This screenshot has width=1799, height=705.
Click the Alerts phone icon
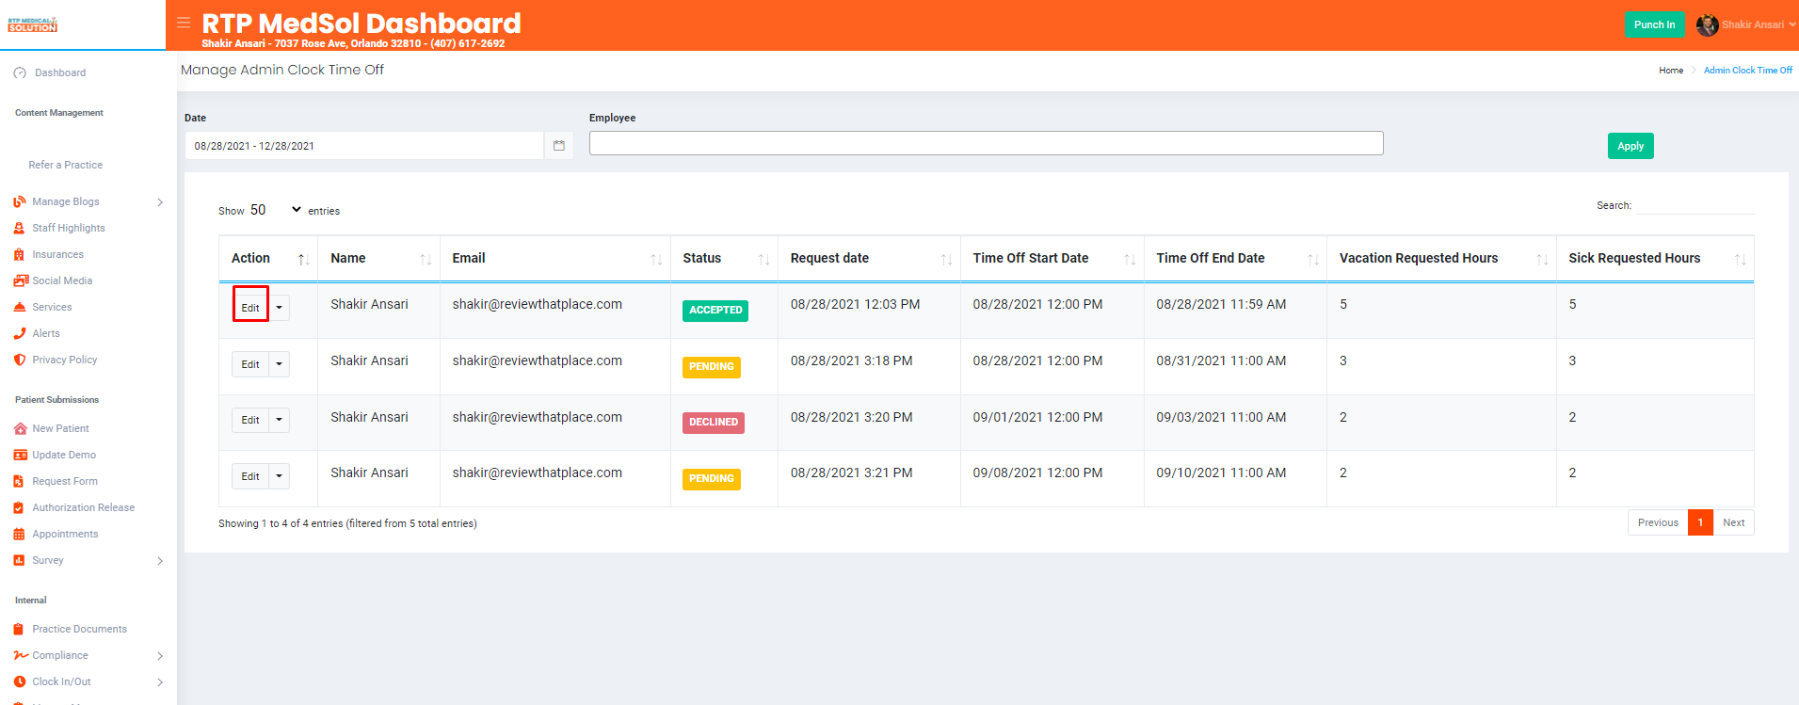(x=20, y=333)
